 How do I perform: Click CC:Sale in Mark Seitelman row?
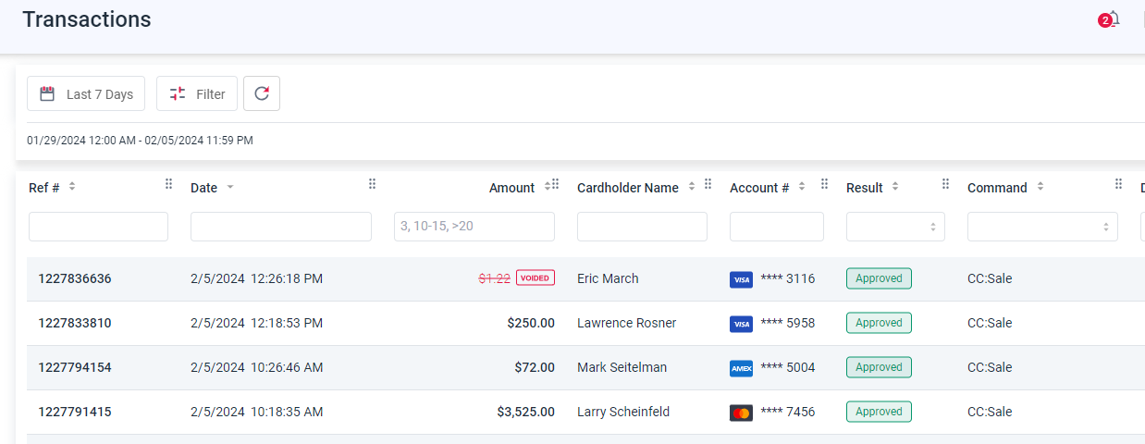click(x=990, y=367)
